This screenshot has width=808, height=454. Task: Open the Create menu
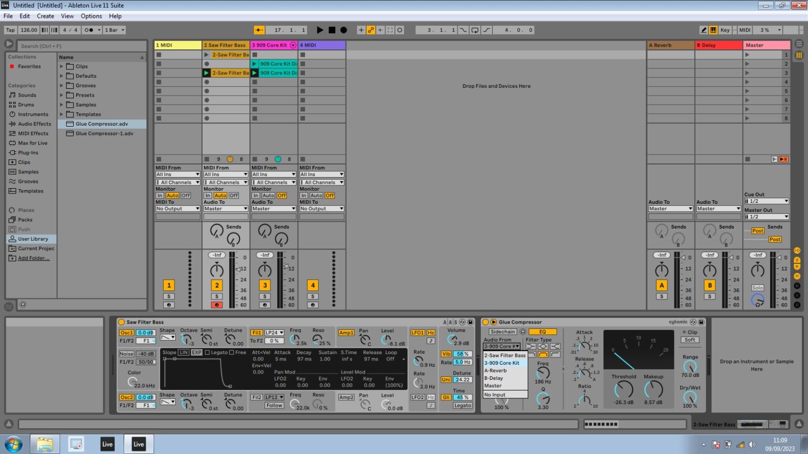(x=45, y=16)
